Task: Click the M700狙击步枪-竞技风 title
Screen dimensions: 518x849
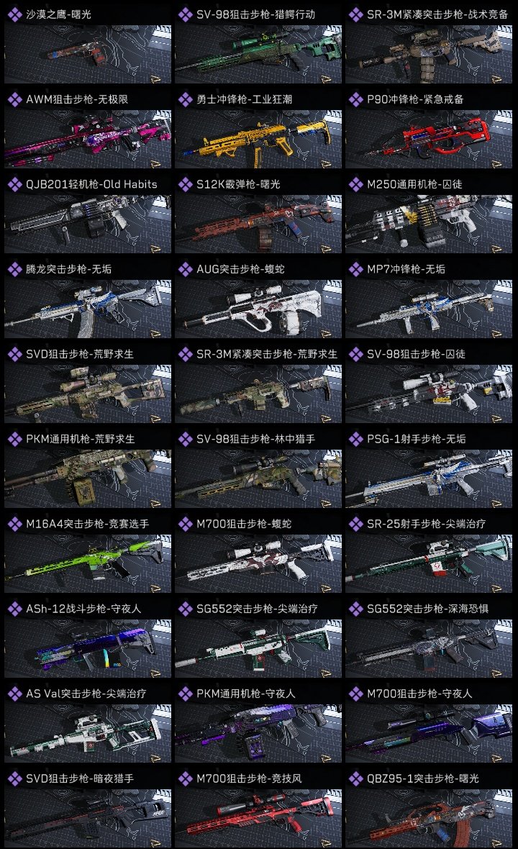Action: (249, 778)
